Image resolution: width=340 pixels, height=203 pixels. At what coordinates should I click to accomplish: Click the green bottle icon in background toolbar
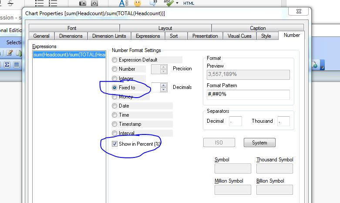[315, 65]
